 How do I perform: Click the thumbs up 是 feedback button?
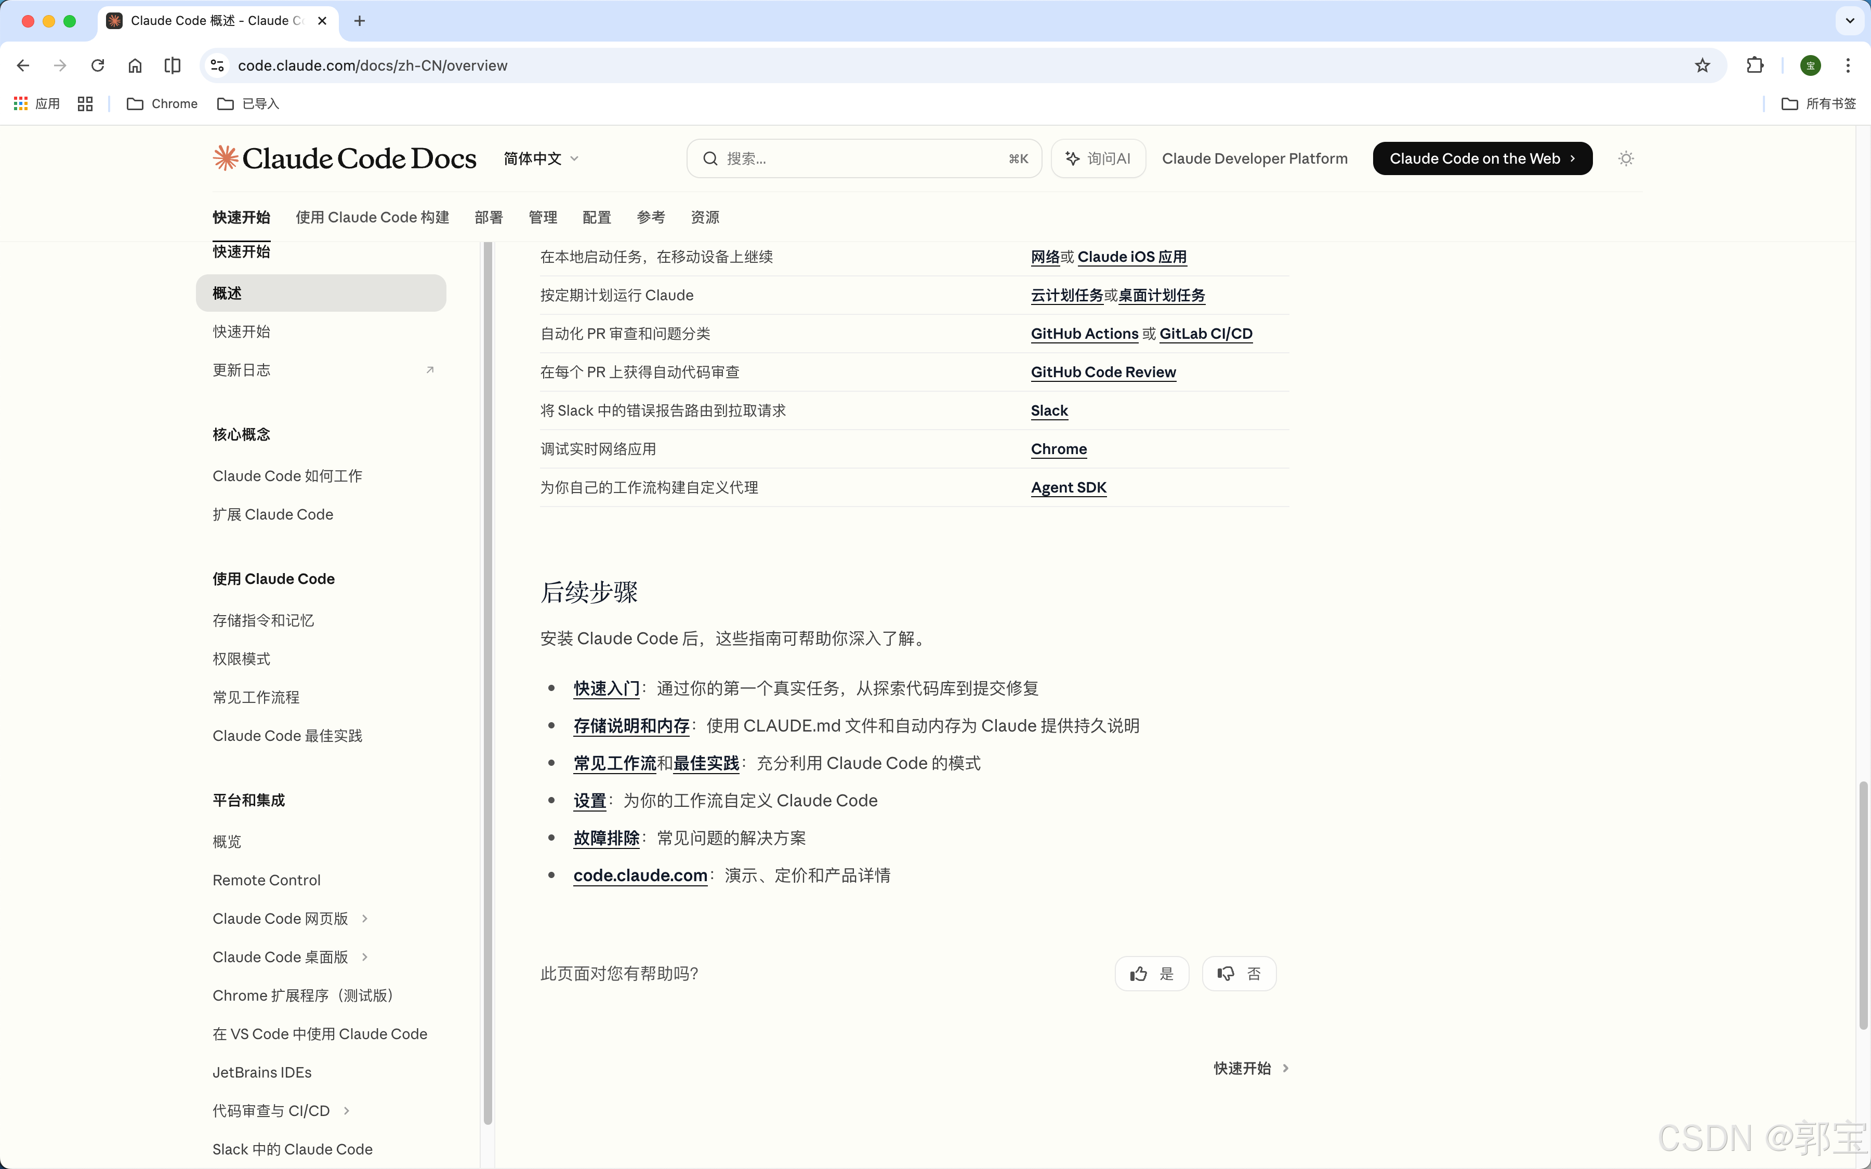click(x=1151, y=974)
